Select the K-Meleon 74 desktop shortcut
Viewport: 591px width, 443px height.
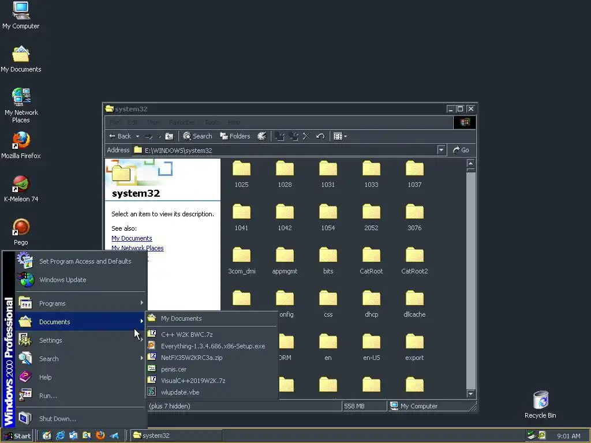point(21,189)
